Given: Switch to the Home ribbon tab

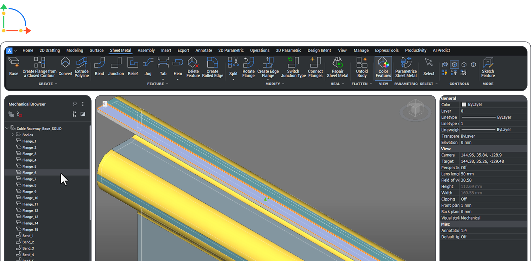Looking at the screenshot, I should [28, 51].
